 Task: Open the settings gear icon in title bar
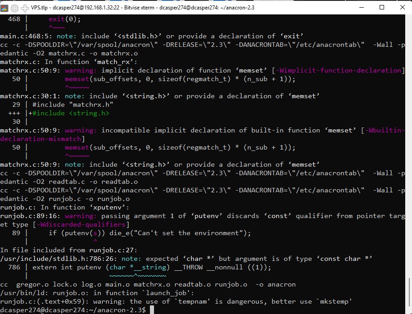[x=15, y=8]
